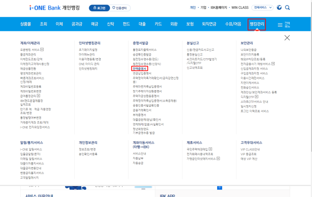Open the 전체메뉴 hamburger icon
The image size is (312, 197).
click(280, 25)
